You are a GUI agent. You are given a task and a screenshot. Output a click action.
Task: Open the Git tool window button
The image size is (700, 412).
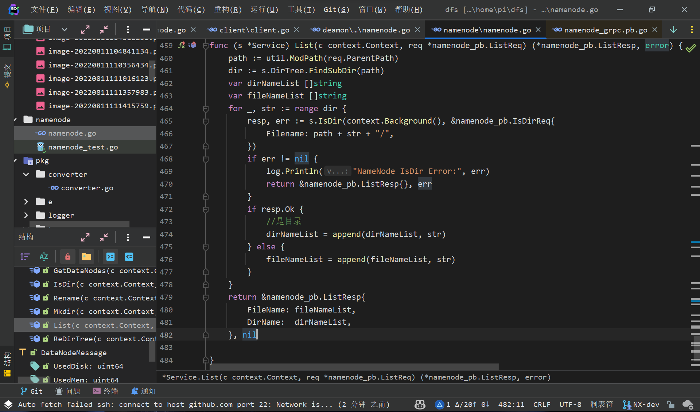point(31,391)
